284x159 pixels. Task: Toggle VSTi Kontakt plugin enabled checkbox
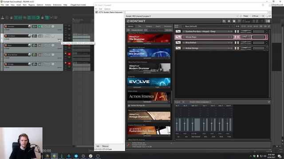(97, 12)
